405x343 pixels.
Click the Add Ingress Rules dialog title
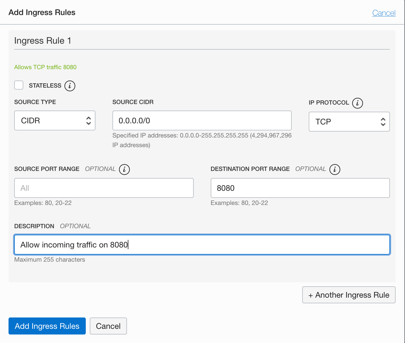pos(42,12)
